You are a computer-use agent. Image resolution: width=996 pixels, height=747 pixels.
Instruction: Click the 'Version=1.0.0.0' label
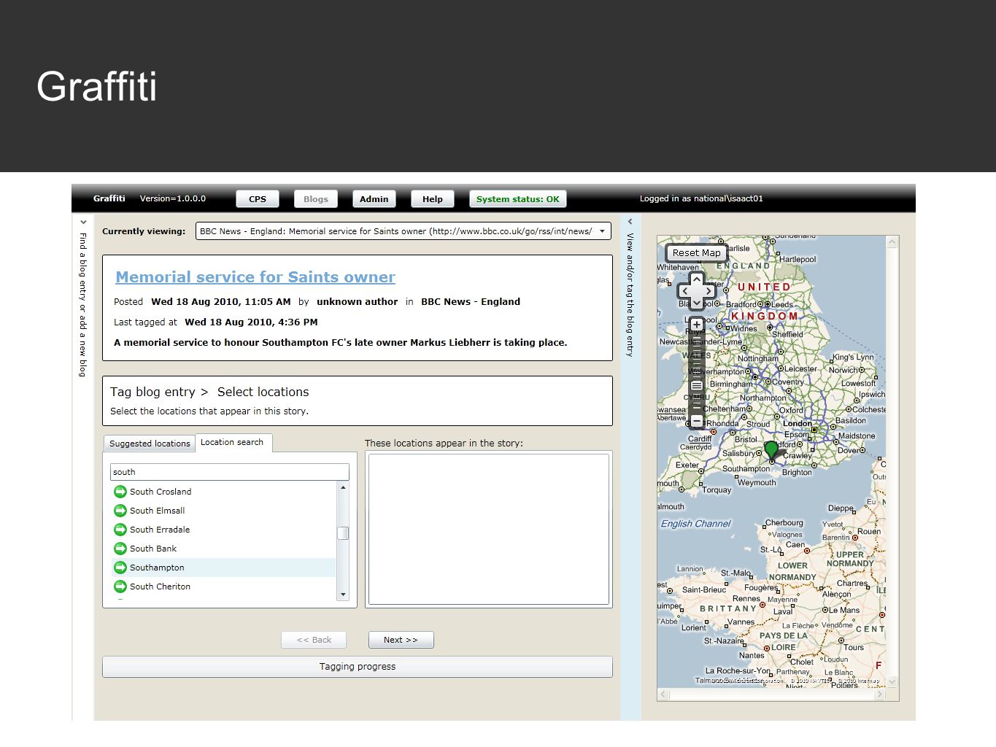pyautogui.click(x=173, y=198)
